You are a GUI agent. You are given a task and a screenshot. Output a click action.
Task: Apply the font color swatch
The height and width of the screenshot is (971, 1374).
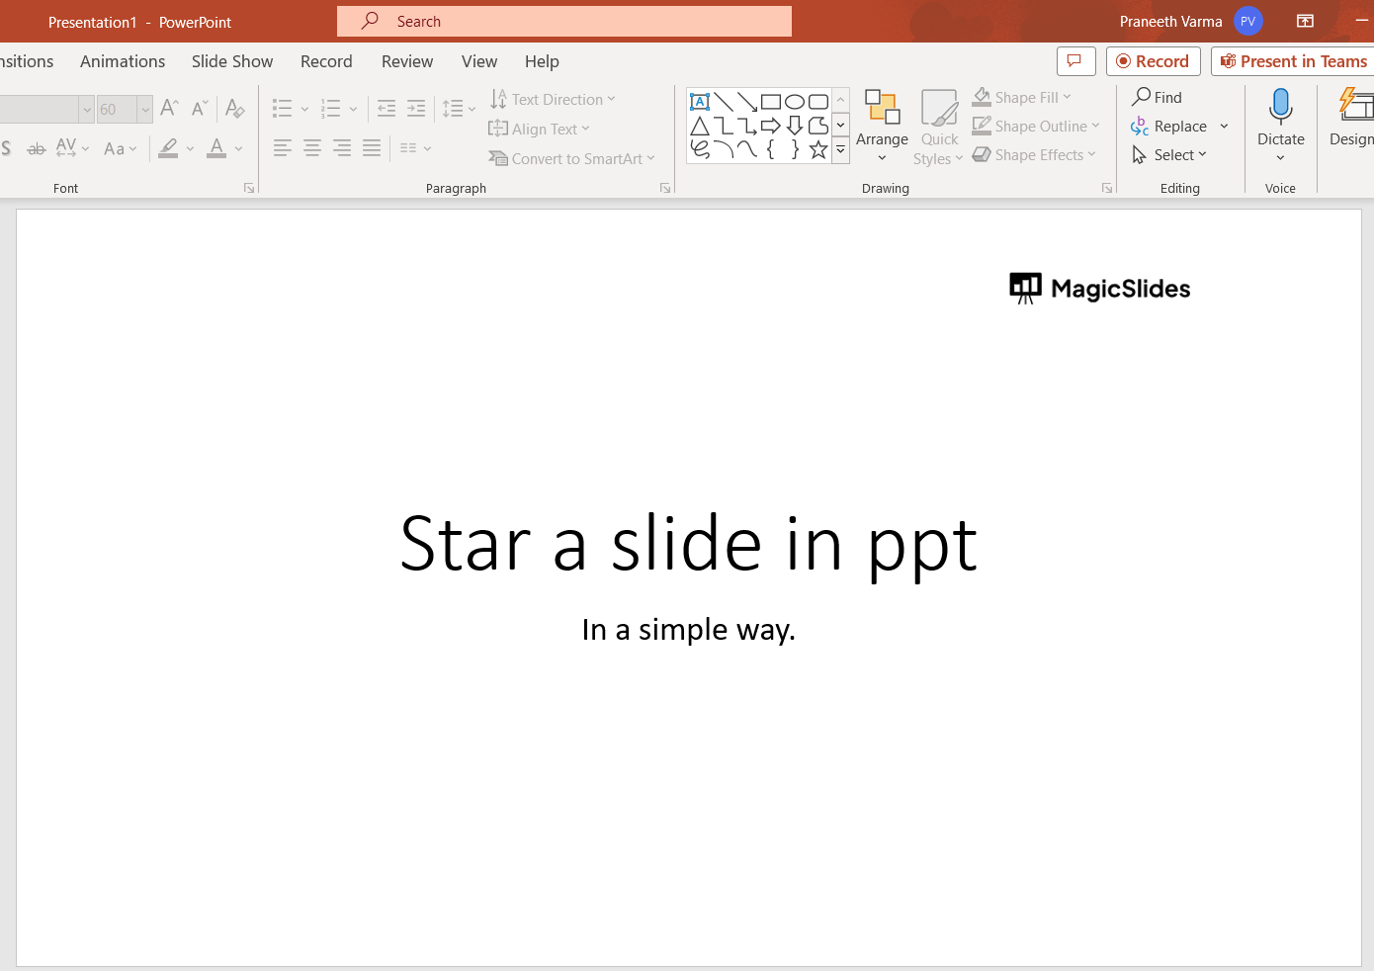click(x=216, y=148)
